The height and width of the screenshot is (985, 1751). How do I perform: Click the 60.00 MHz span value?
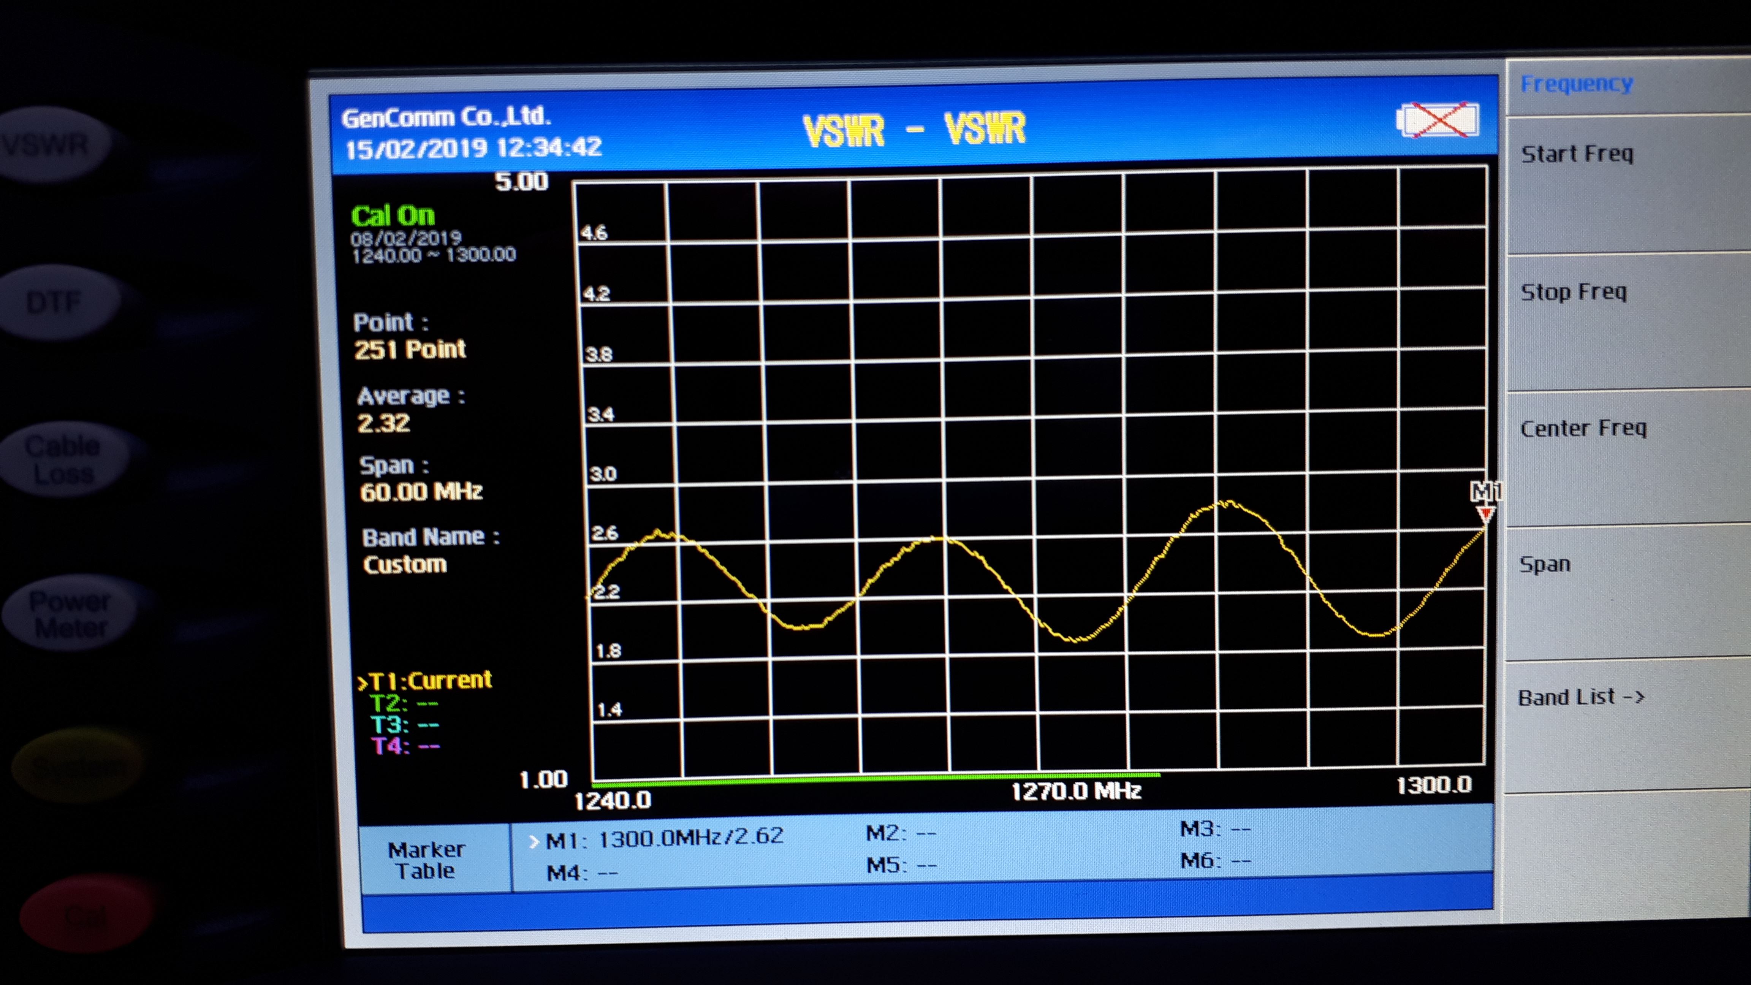(x=421, y=491)
